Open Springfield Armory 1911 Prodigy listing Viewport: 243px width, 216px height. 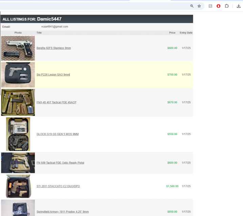click(x=63, y=212)
